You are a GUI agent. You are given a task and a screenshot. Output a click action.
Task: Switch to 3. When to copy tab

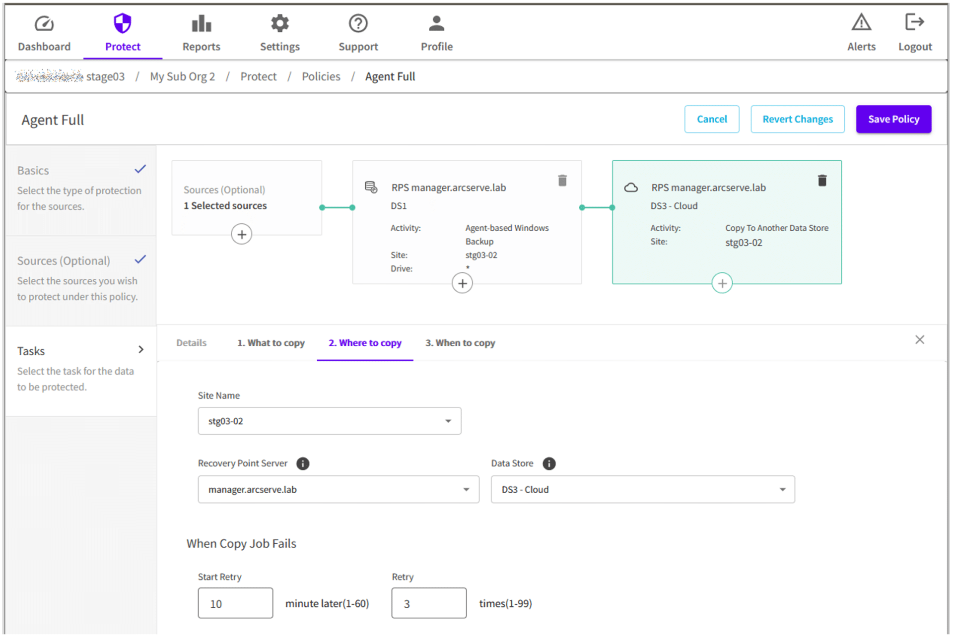[460, 343]
